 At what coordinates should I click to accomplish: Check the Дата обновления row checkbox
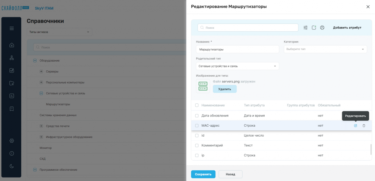point(197,116)
